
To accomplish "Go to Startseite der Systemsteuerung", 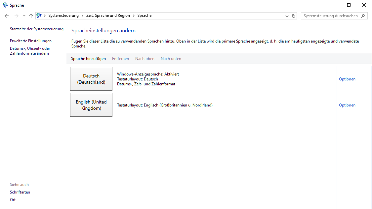I will click(36, 29).
